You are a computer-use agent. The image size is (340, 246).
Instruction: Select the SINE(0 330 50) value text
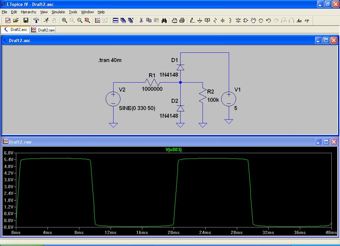[x=137, y=108]
